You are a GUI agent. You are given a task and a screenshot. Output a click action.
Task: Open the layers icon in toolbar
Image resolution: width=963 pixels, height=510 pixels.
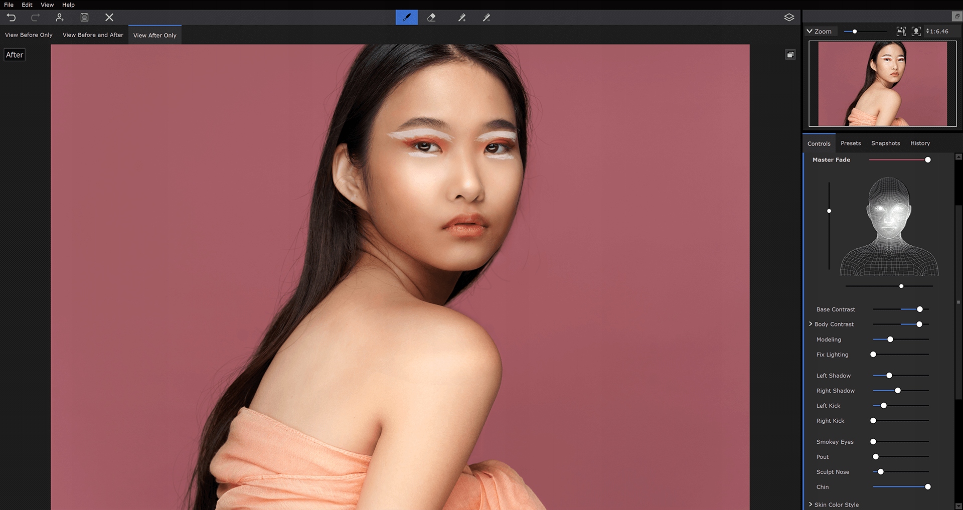pyautogui.click(x=789, y=18)
